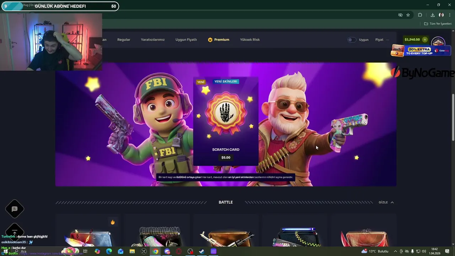The height and width of the screenshot is (256, 455).
Task: Click the page vertical scrollbar thumb
Action: 453,117
